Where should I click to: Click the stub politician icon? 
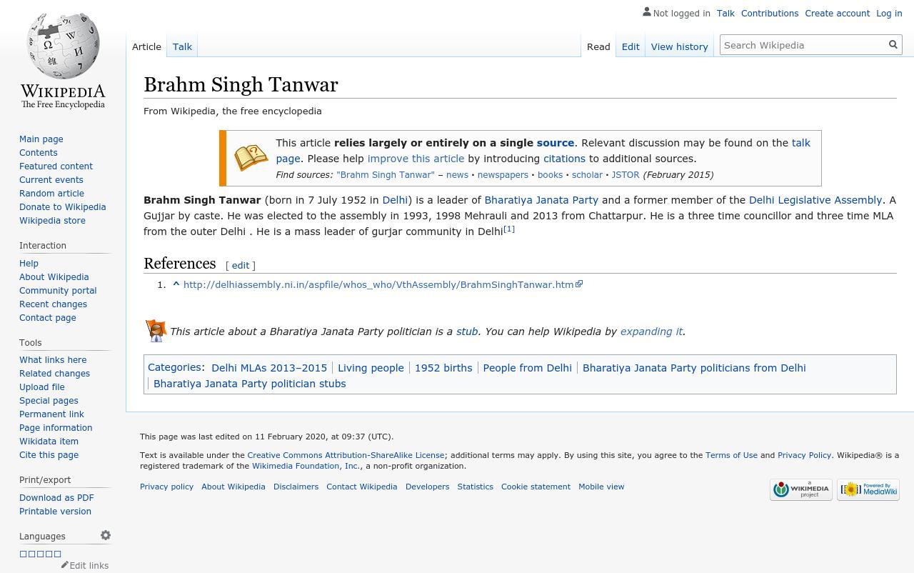pos(156,331)
